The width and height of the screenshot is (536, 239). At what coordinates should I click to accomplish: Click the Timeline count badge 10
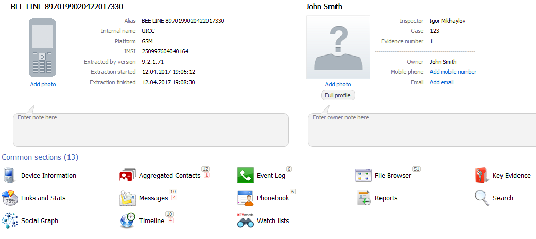[x=169, y=214]
